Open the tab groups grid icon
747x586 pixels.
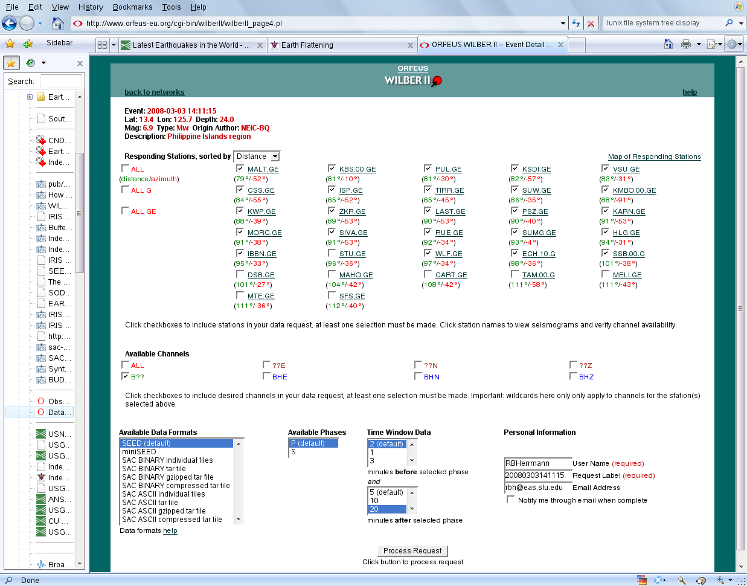[103, 45]
